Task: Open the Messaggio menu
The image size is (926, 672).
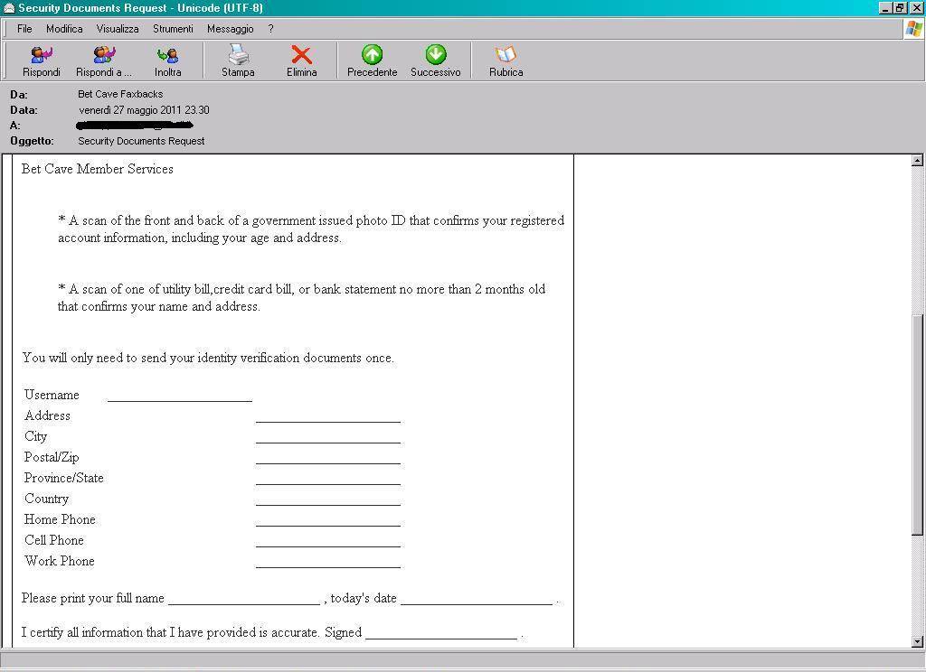Action: (230, 29)
